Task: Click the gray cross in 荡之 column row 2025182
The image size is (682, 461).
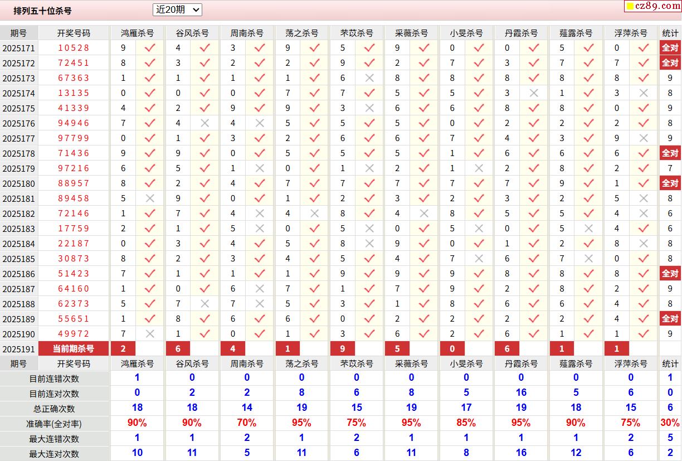Action: point(314,213)
